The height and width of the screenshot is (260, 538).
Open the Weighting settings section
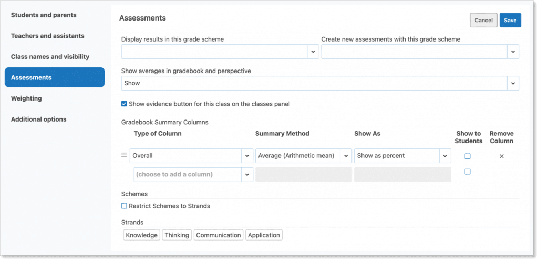[x=26, y=98]
